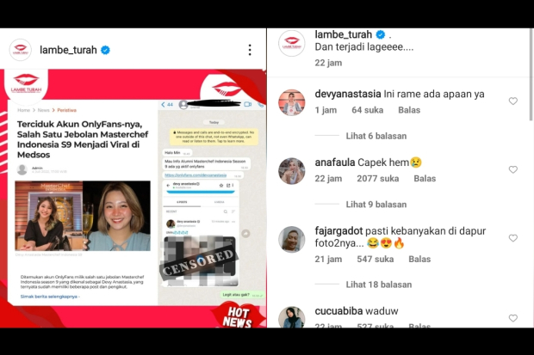Open devyanastasia's profile avatar
Viewport: 534px width, 355px height.
pos(292,102)
